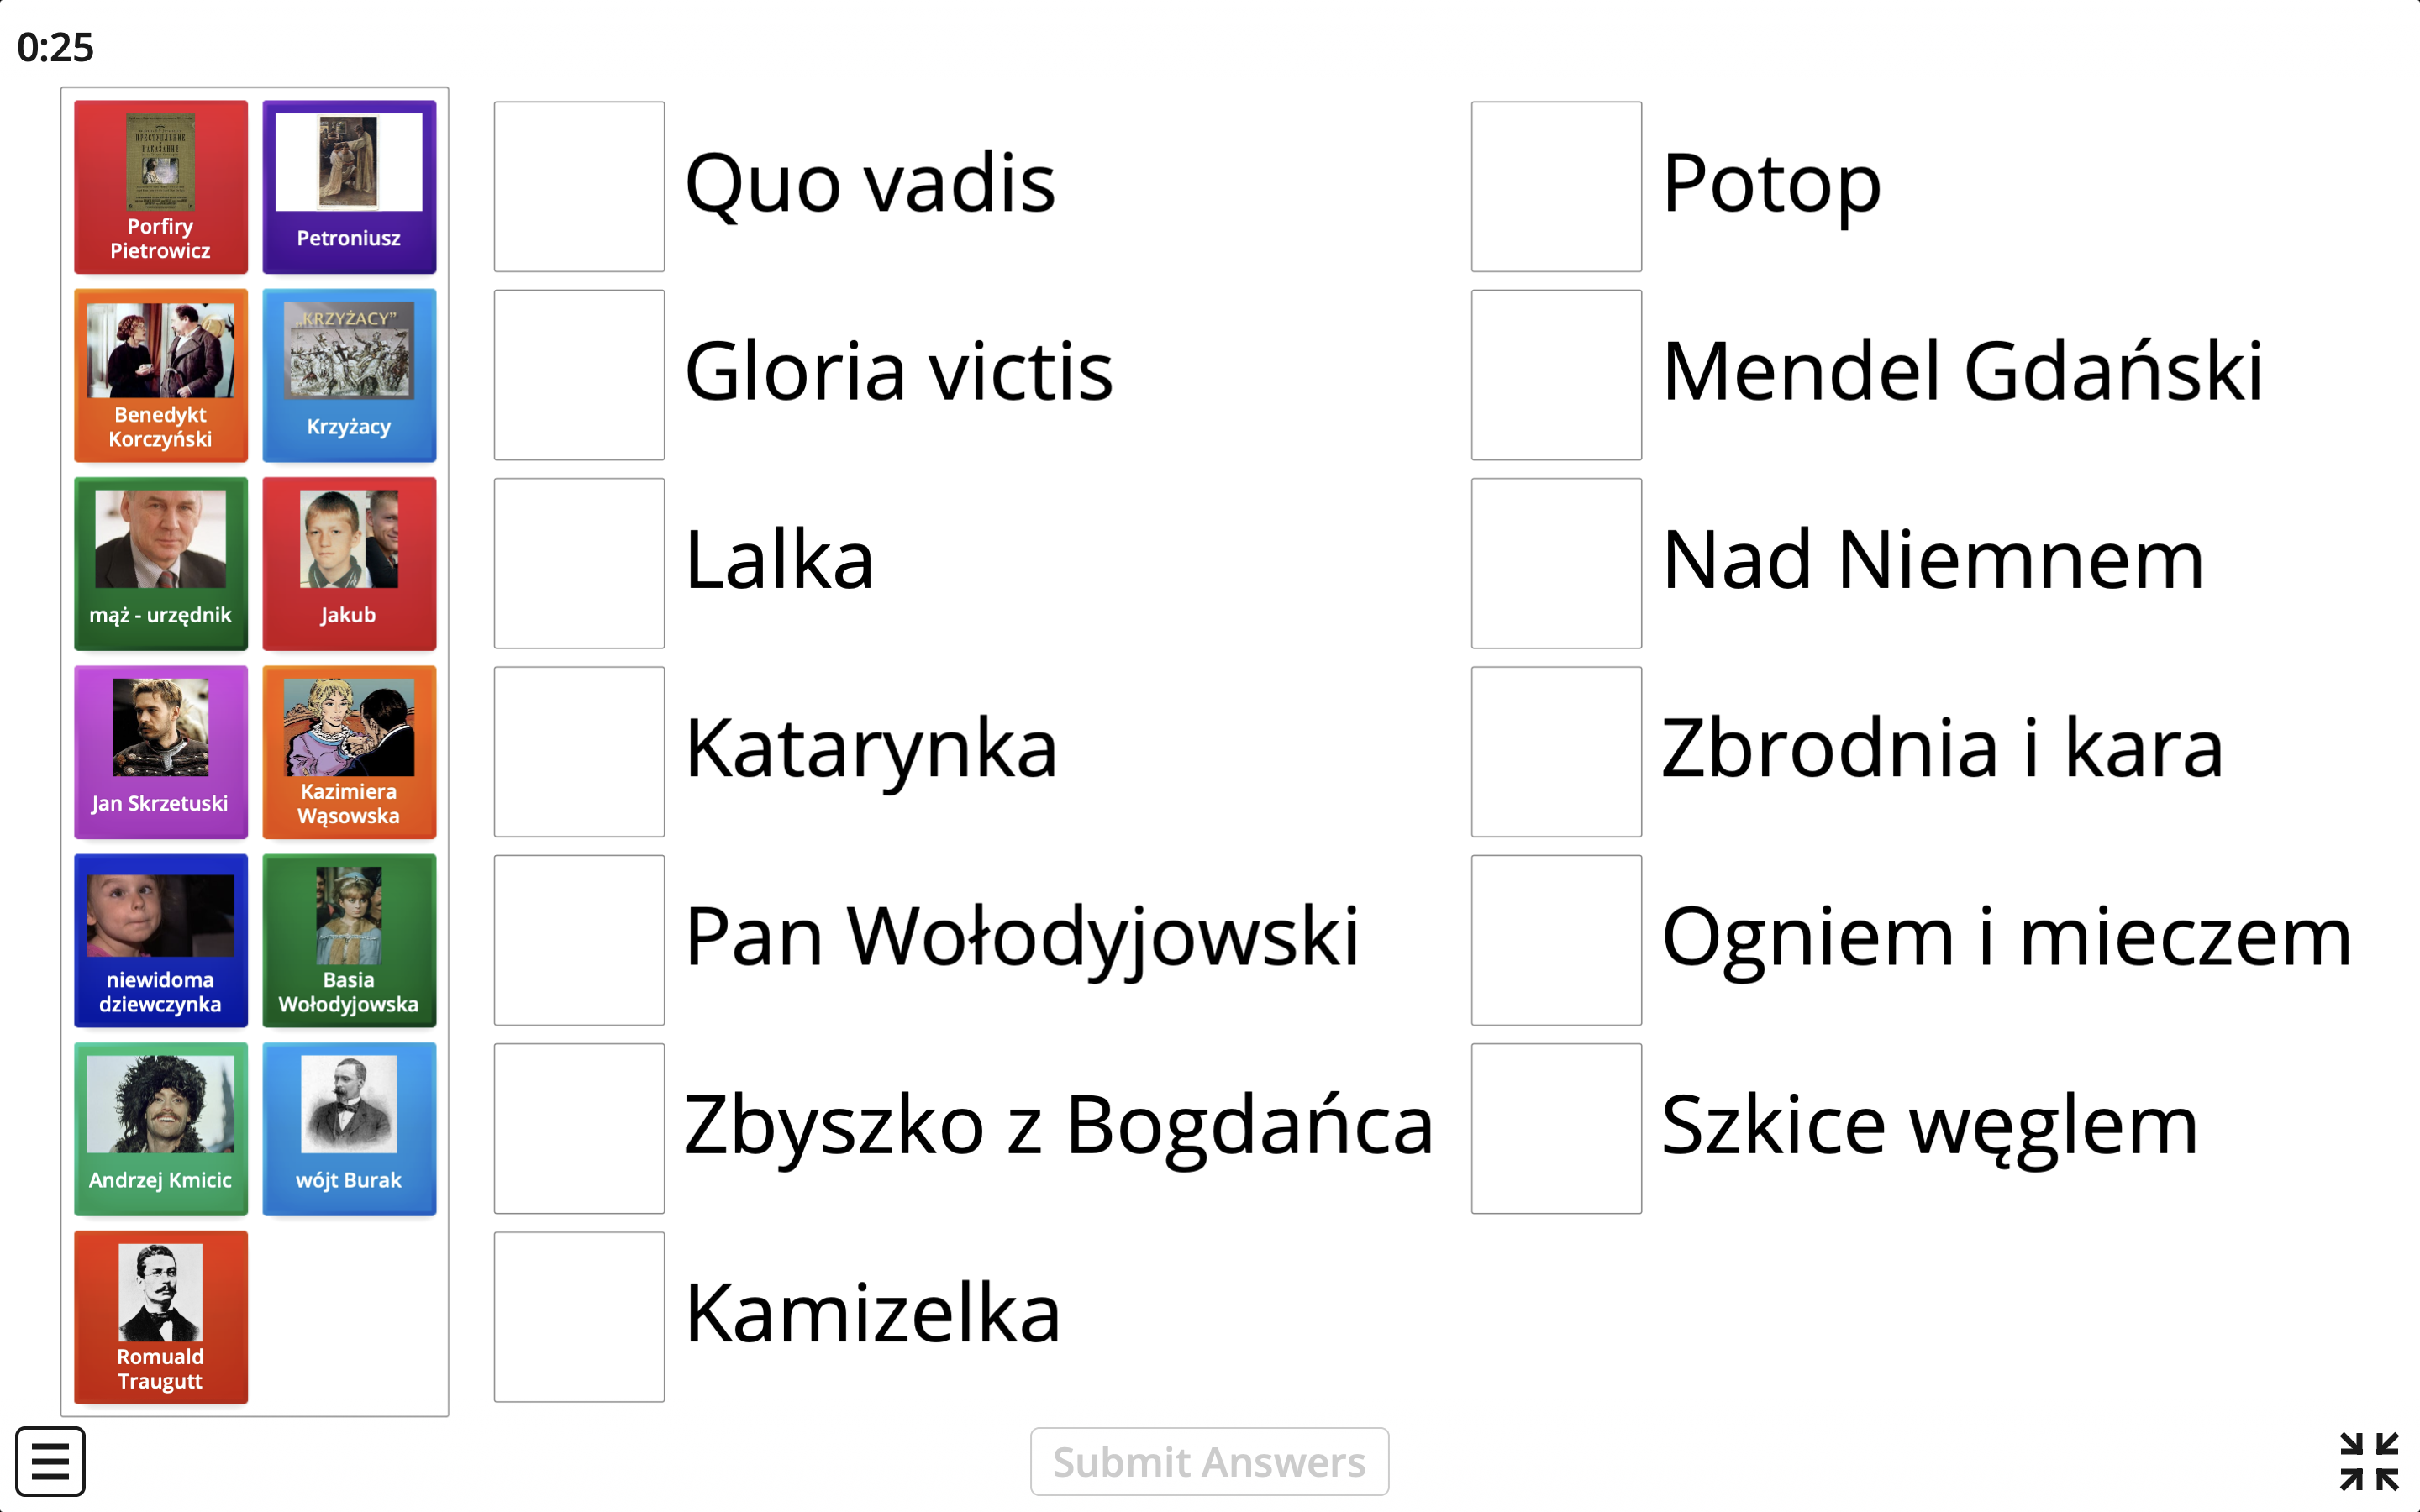This screenshot has width=2420, height=1512.
Task: Click the empty box beside Lalka
Action: pyautogui.click(x=579, y=564)
